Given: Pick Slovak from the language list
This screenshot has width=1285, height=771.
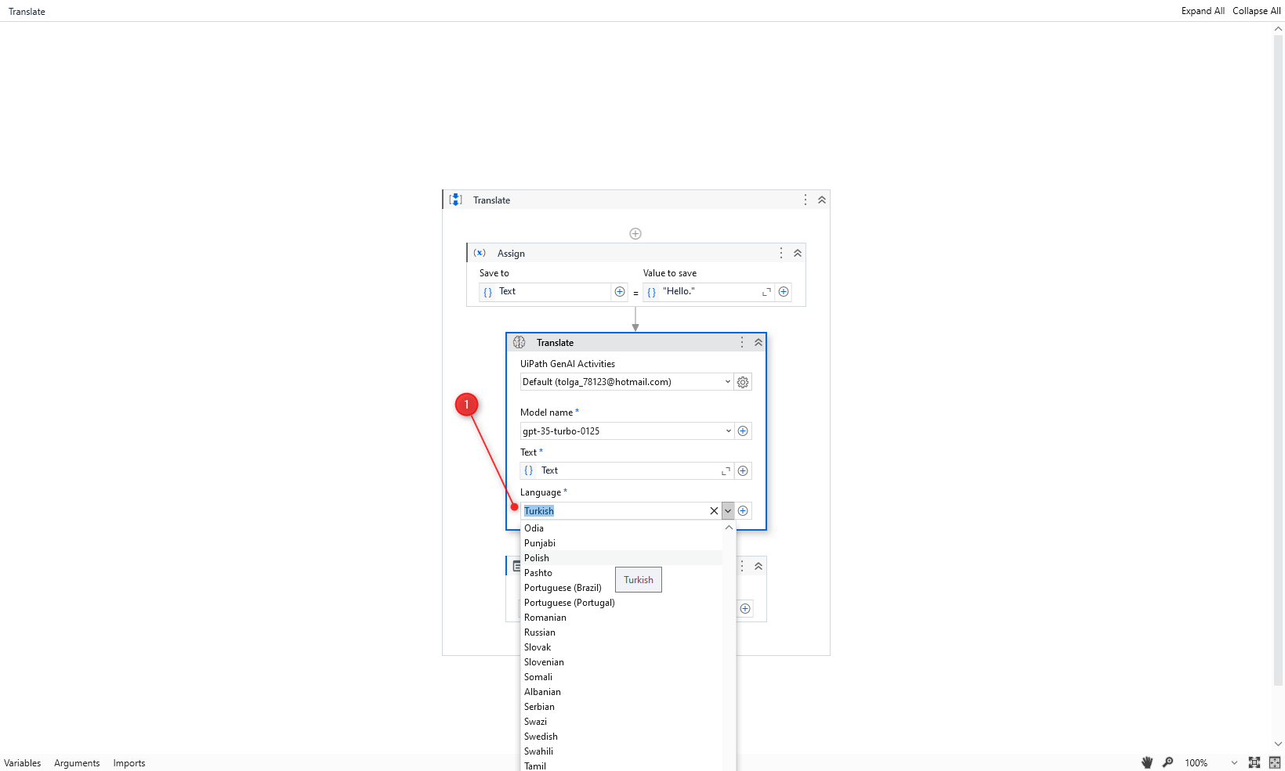Looking at the screenshot, I should click(621, 647).
